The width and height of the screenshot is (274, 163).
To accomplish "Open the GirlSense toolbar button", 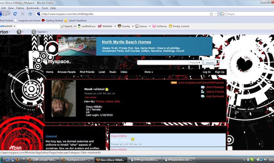I will [159, 26].
